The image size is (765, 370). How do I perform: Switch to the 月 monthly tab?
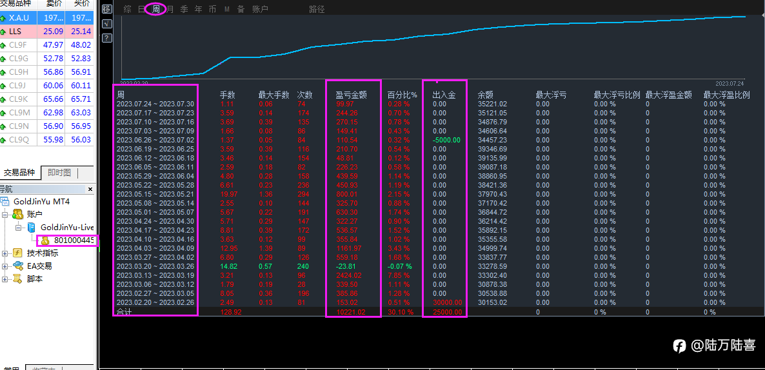click(170, 9)
